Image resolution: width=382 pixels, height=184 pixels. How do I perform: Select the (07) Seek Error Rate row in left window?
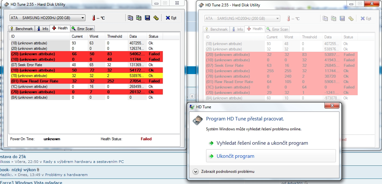(86, 65)
